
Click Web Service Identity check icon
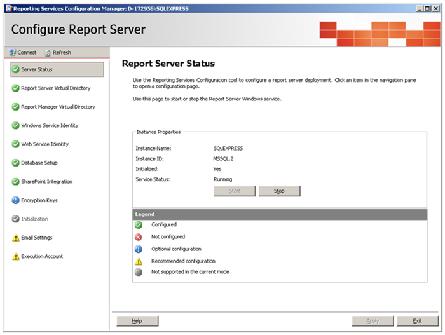(16, 144)
